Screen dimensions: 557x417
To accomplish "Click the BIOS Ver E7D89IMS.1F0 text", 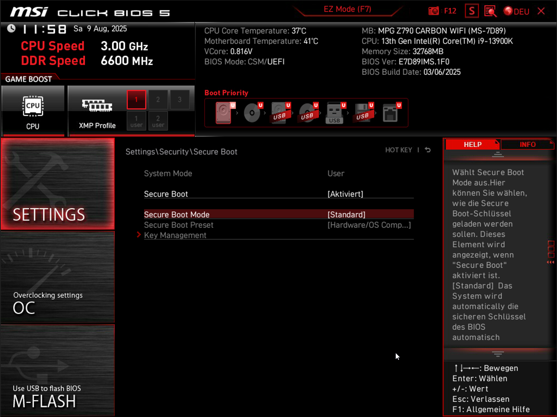I will [x=405, y=62].
